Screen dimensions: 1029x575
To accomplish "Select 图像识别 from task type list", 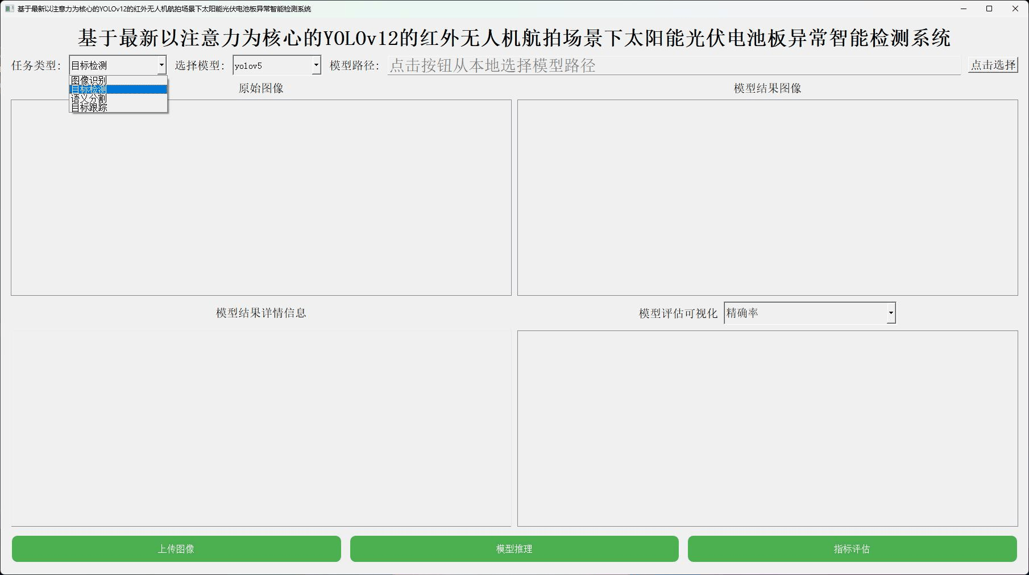I will point(118,80).
